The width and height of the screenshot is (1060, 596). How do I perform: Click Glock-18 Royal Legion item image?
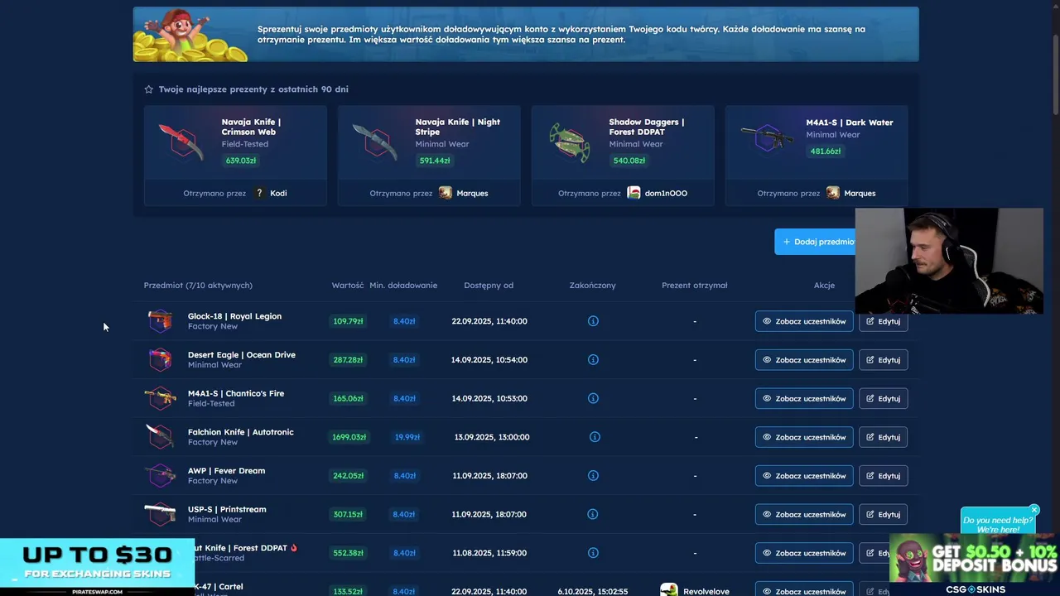(160, 321)
